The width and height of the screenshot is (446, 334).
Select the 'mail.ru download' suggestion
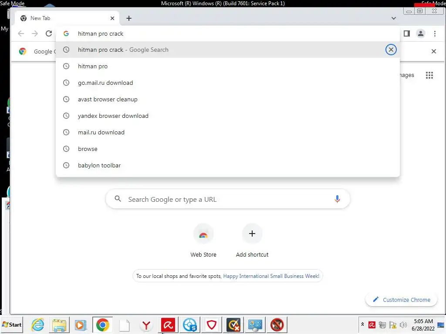pos(227,132)
